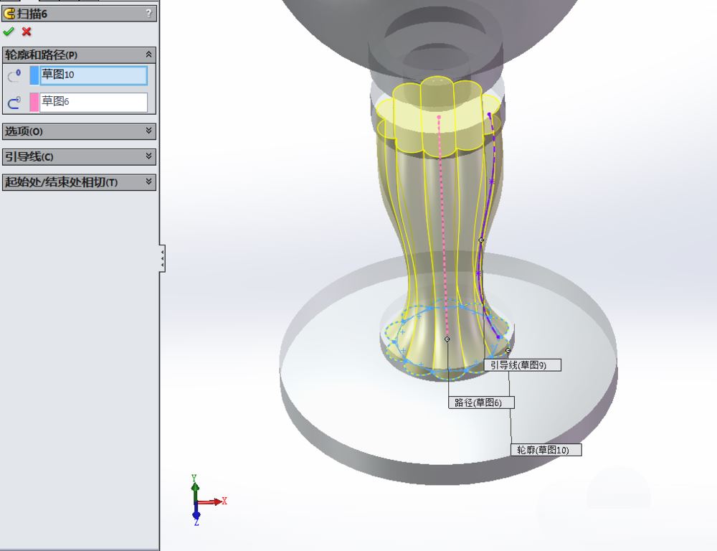This screenshot has height=551, width=717.
Task: Select the 草图6 path selection box
Action: (x=93, y=103)
